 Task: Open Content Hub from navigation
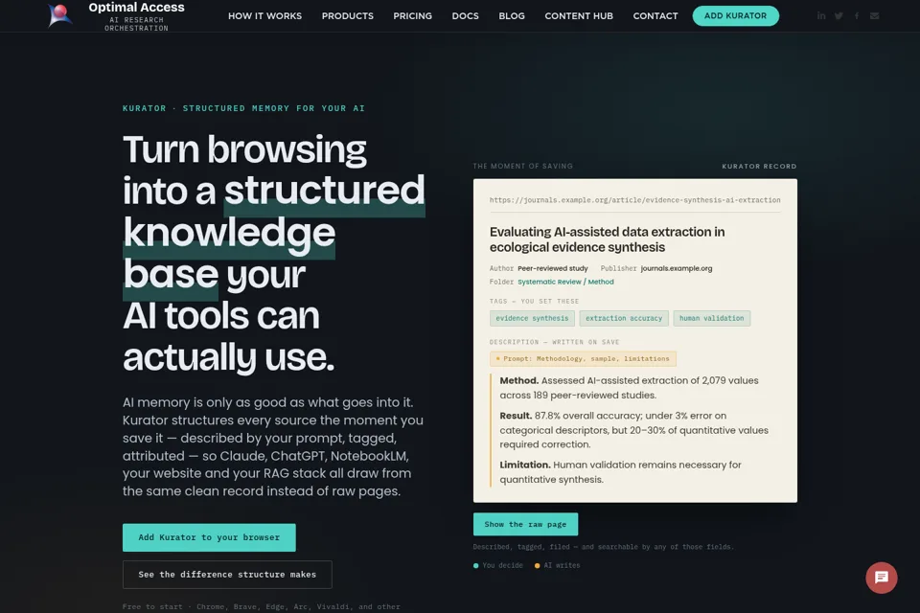pos(579,16)
